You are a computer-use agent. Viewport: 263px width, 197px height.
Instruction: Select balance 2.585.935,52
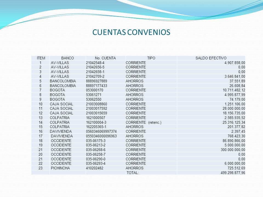(235, 118)
